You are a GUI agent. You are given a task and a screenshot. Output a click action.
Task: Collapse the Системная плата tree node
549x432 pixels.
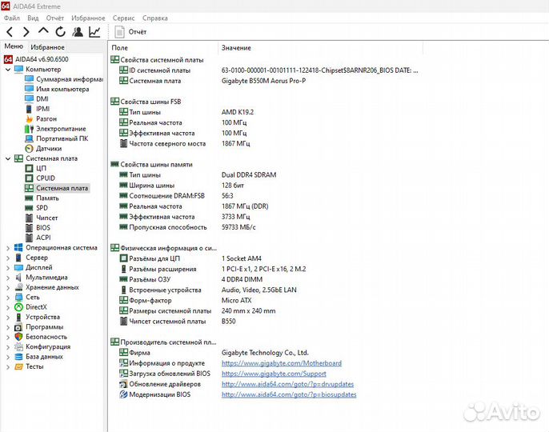[x=8, y=158]
